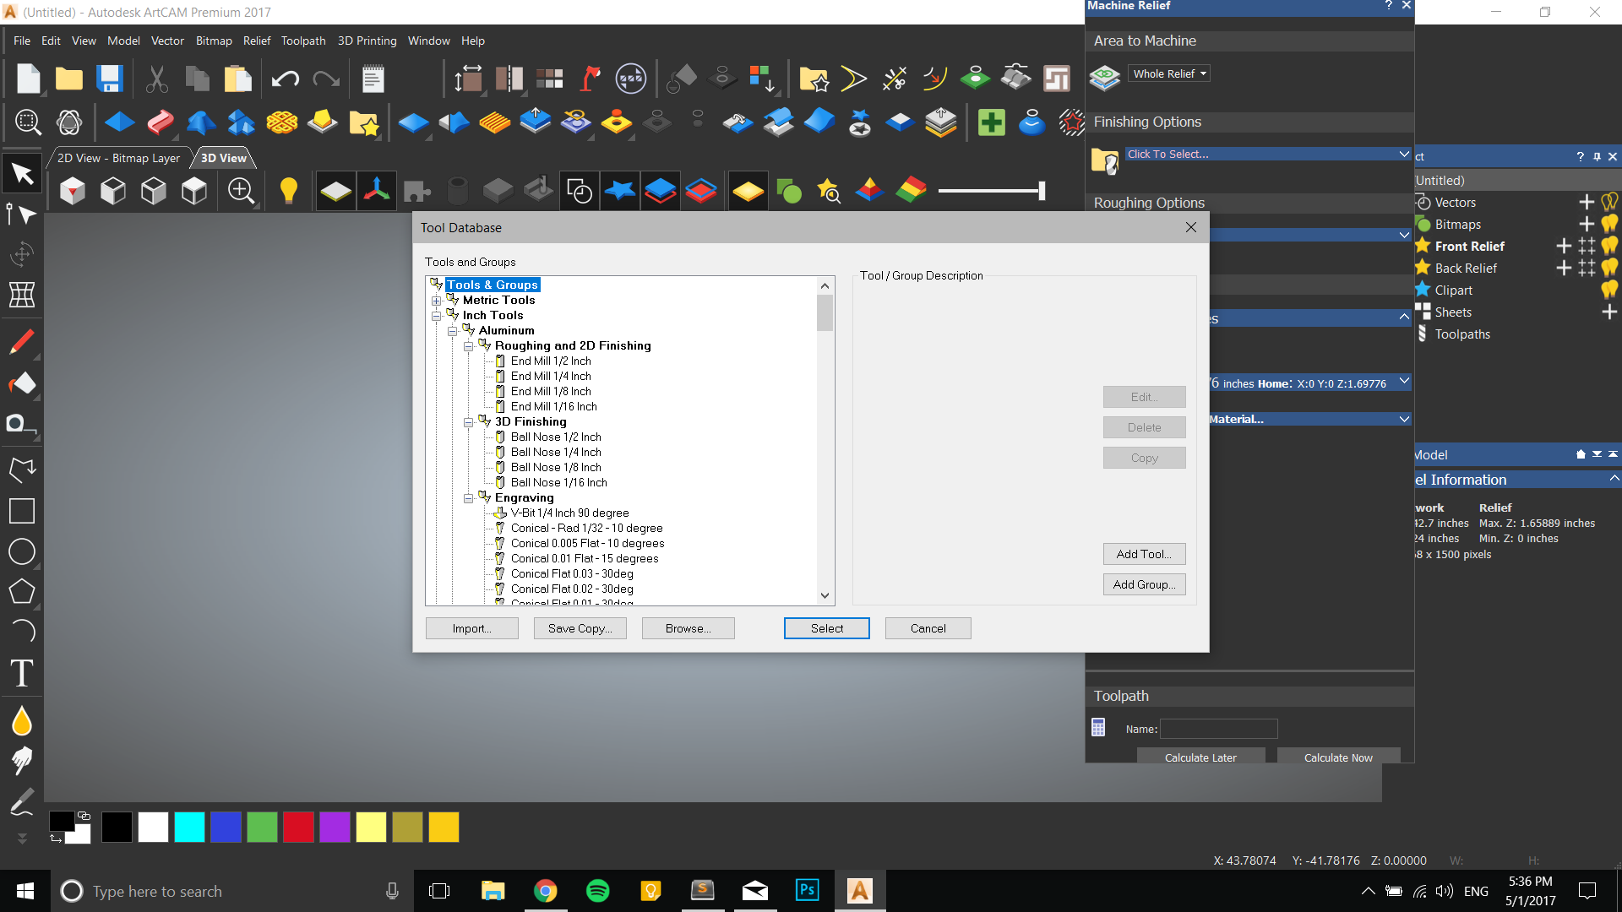
Task: Select the Node Editing tool
Action: point(22,214)
